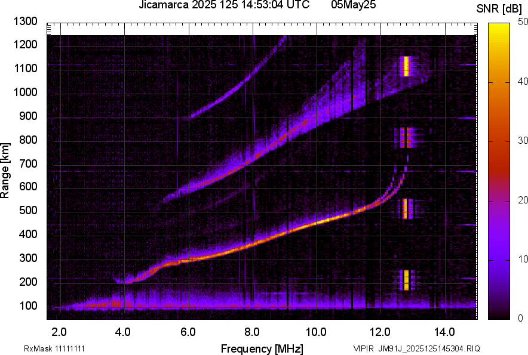
Task: Click the frequency tick label '8.0'
Action: (252, 332)
